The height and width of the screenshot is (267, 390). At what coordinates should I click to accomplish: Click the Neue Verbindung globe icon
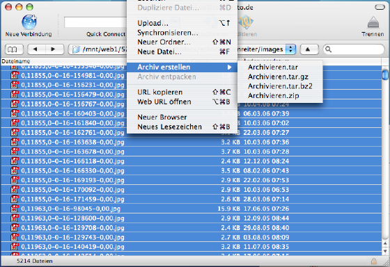pos(29,22)
